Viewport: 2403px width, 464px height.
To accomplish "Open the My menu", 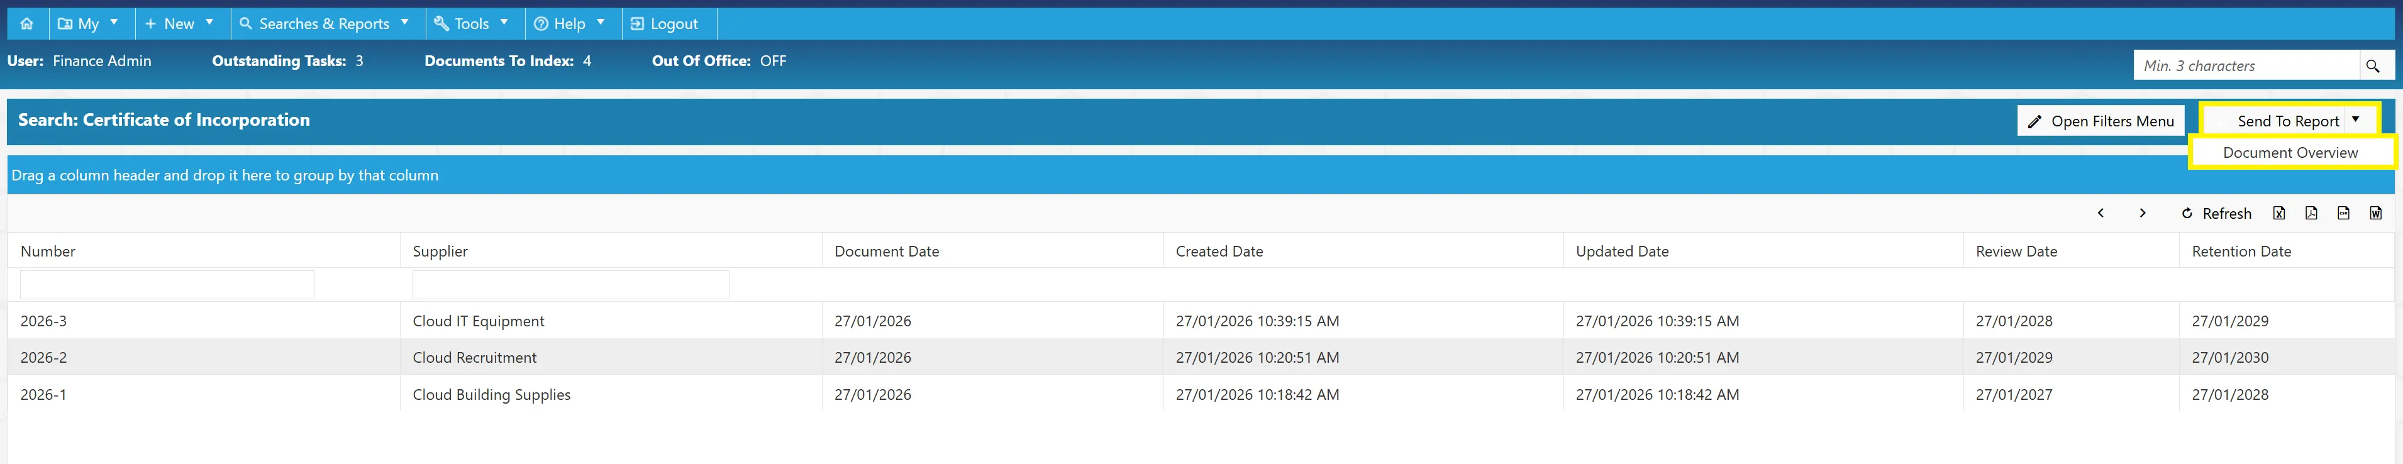I will pos(89,23).
